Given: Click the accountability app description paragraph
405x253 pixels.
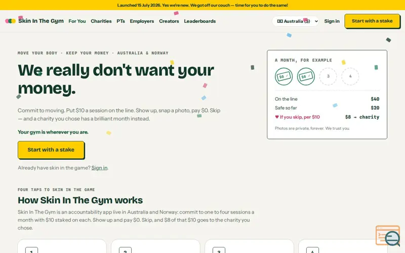Looking at the screenshot, I should (x=136, y=220).
